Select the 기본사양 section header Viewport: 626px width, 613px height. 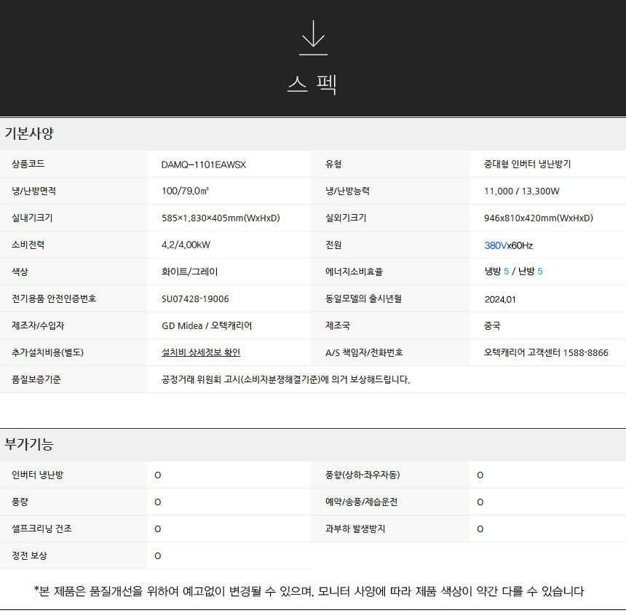(29, 134)
